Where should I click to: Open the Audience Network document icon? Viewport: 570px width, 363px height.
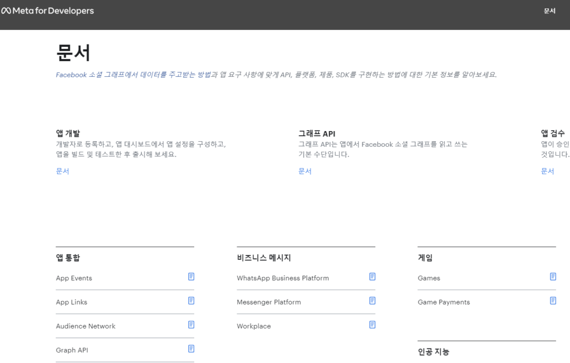point(191,325)
